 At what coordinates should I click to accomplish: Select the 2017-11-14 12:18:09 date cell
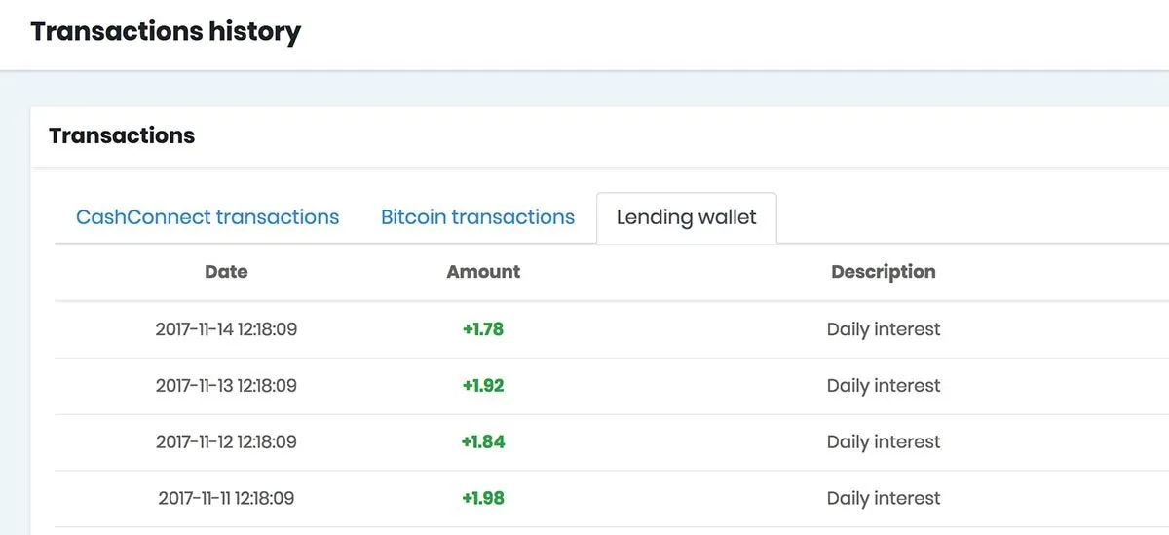pyautogui.click(x=226, y=329)
